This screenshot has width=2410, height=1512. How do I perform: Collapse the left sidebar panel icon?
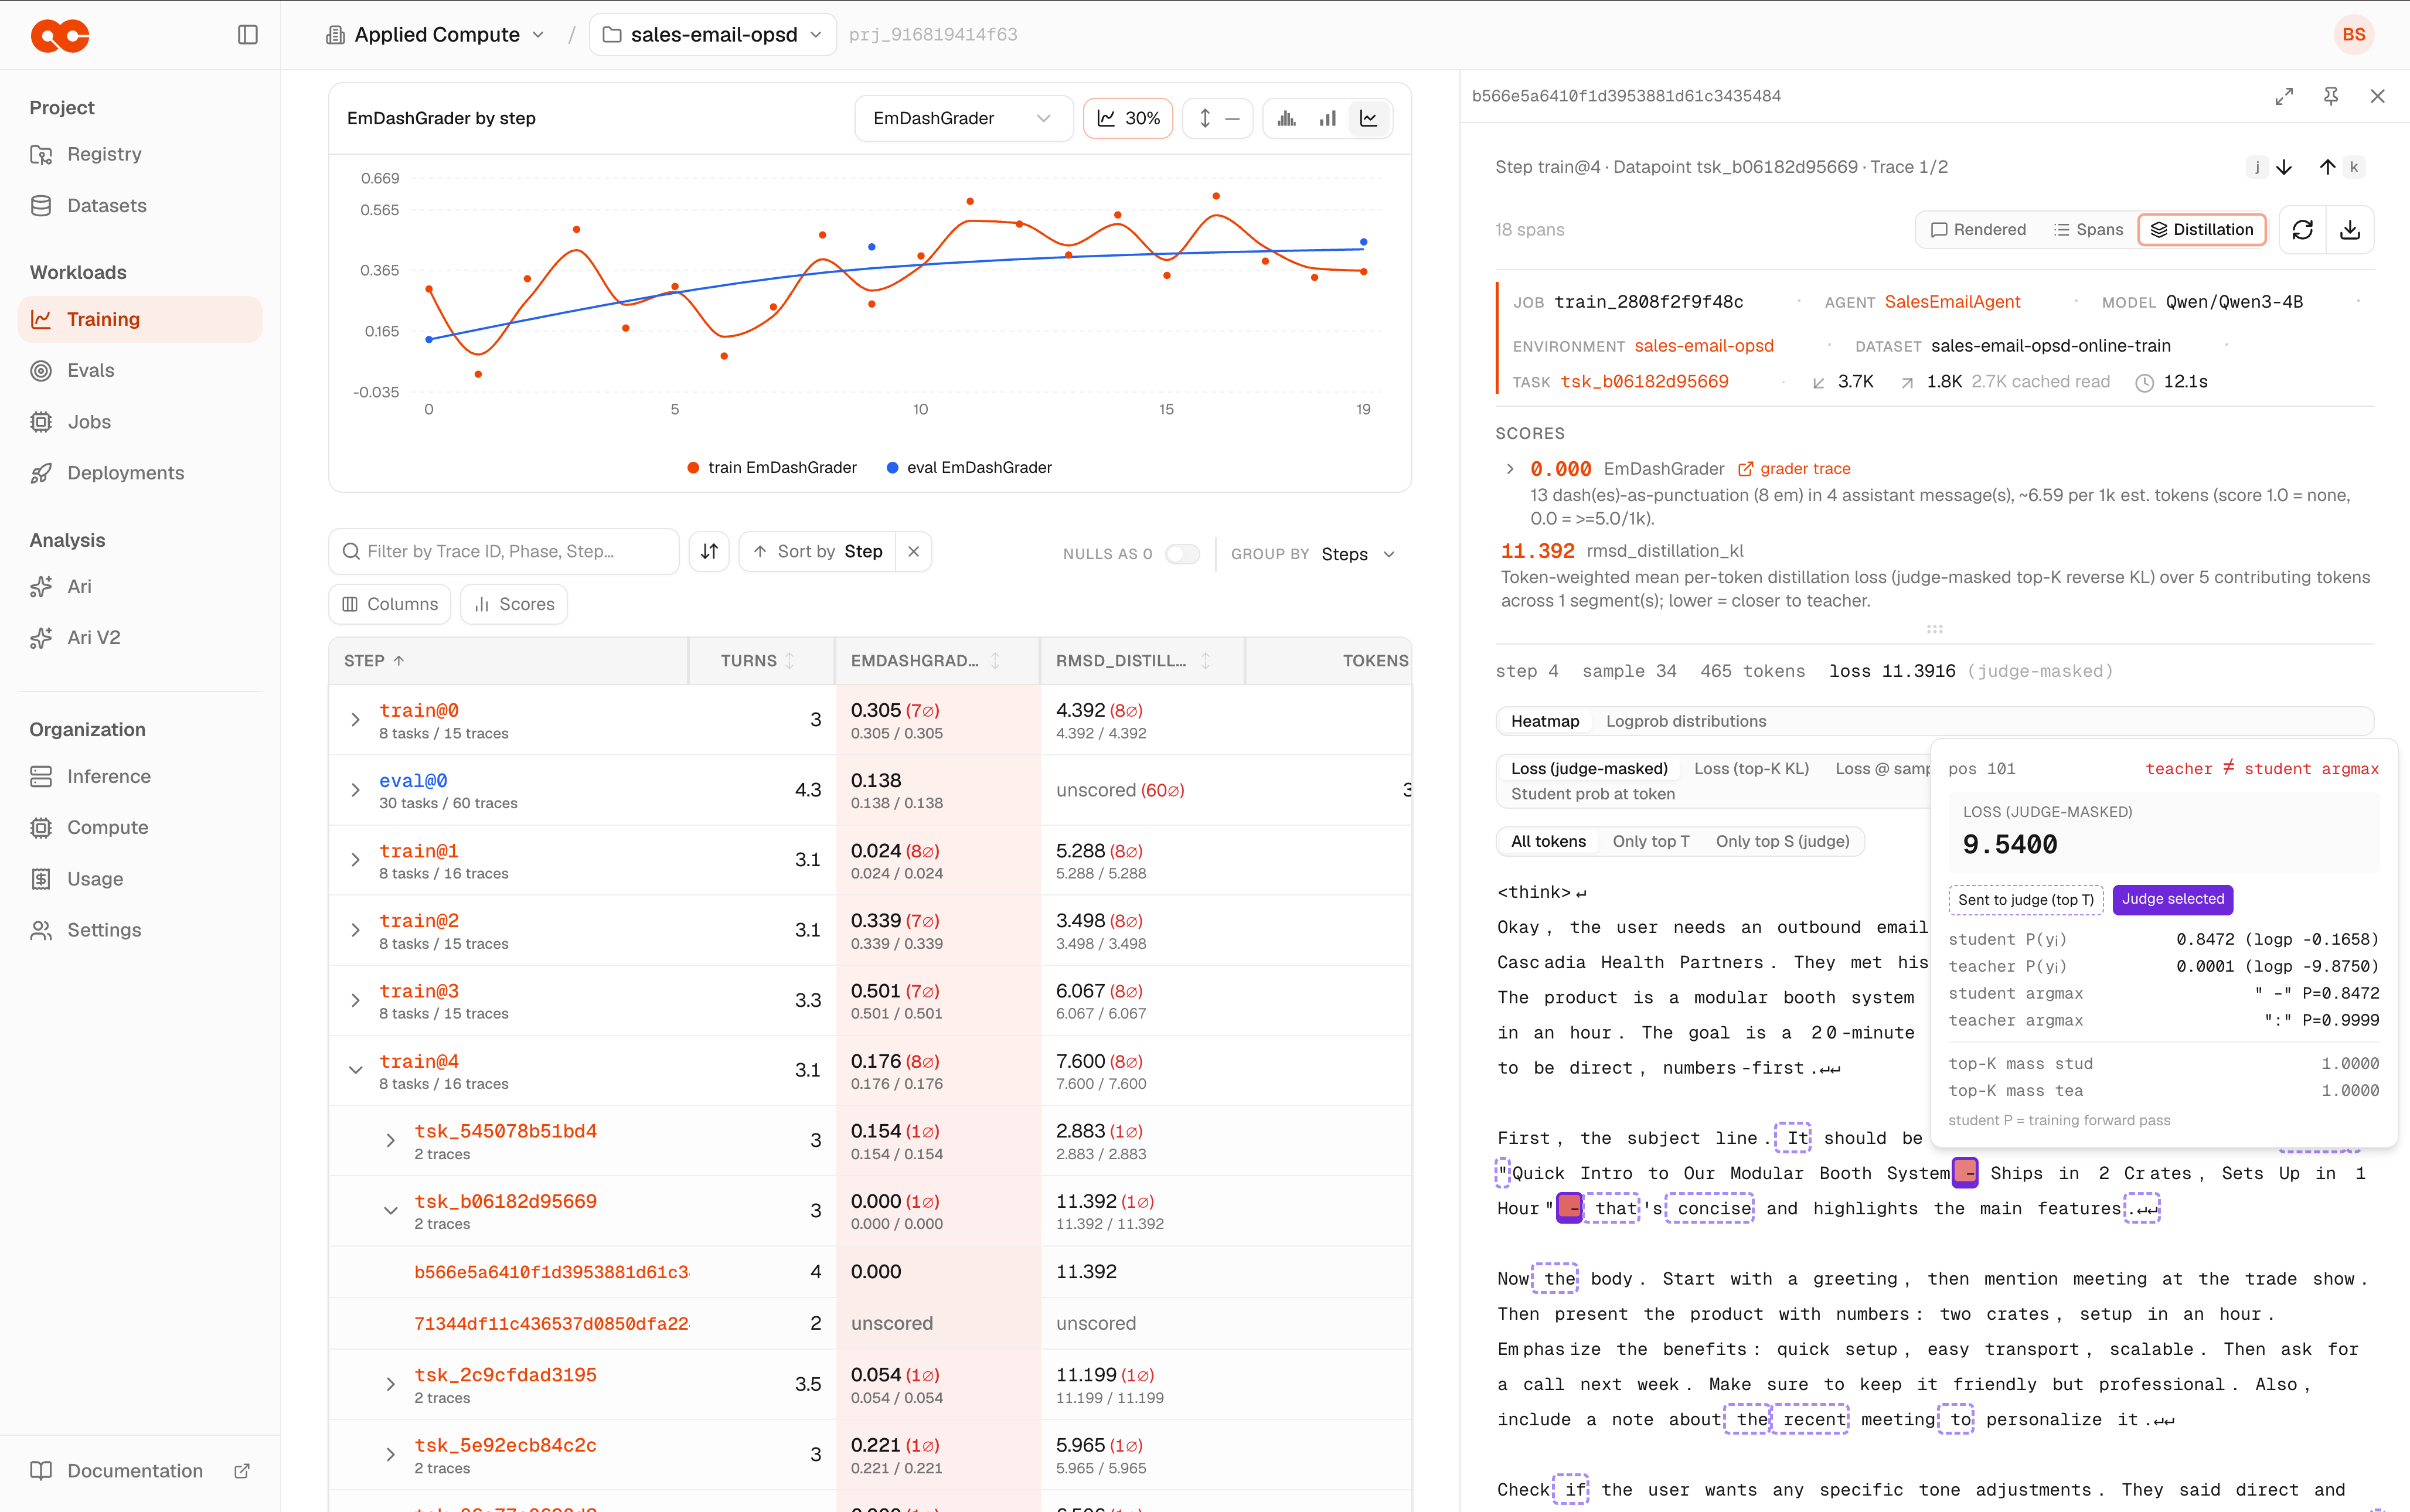pos(248,35)
